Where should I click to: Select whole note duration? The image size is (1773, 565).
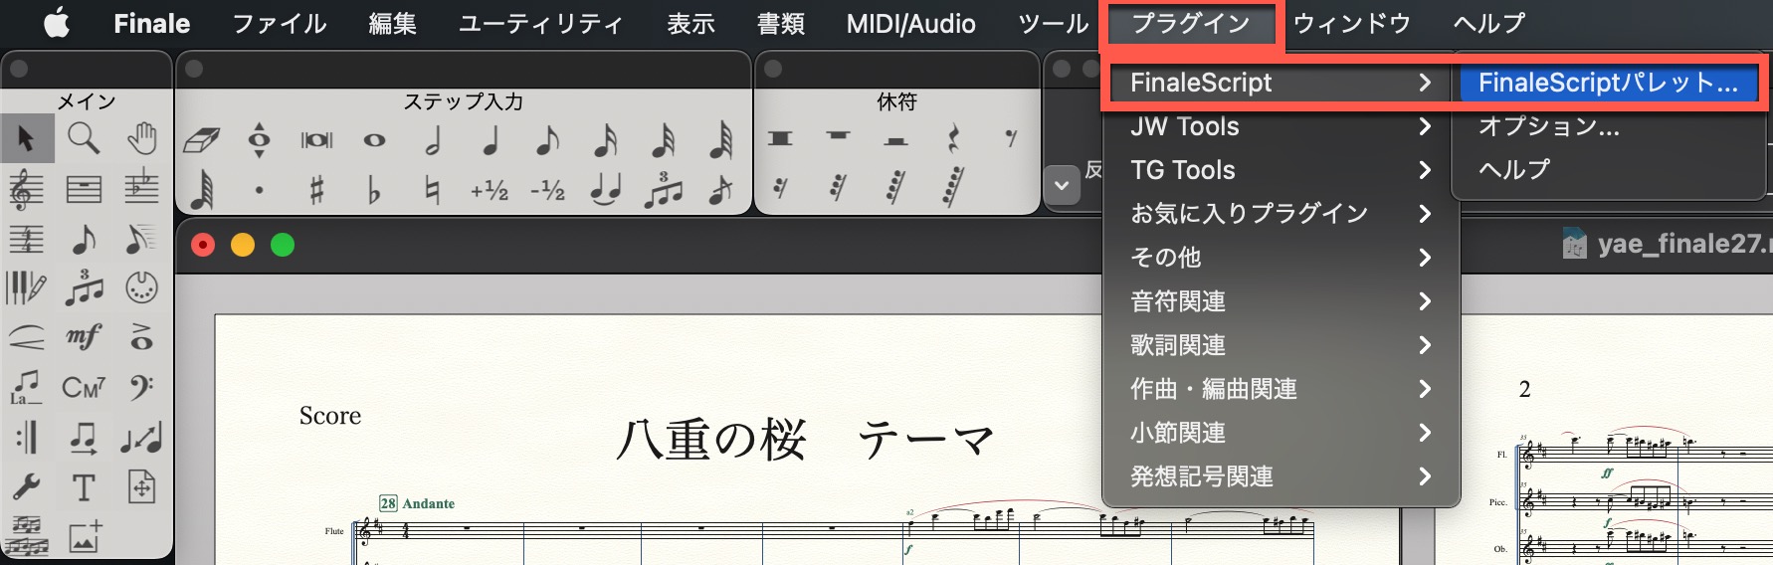point(374,140)
